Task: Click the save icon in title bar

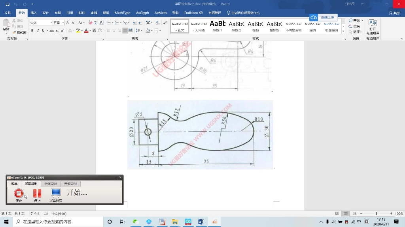Action: (7, 4)
